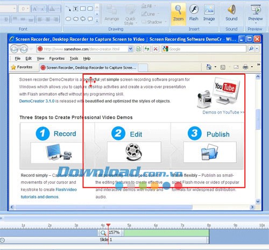Open the browser View menu

pyautogui.click(x=40, y=59)
